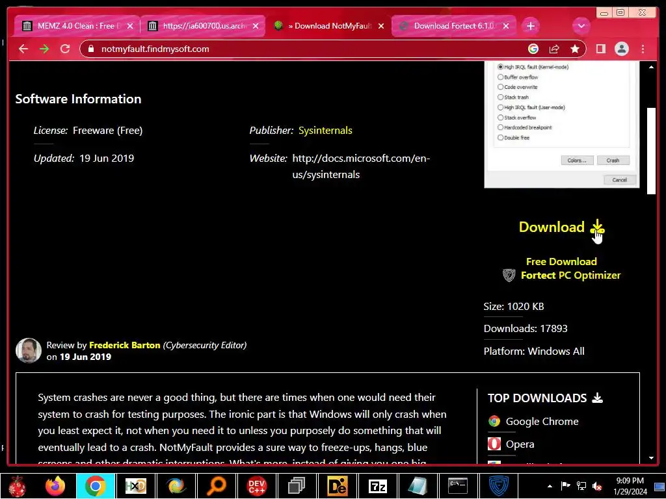Click the vertical page scrollbar thumb

(x=651, y=151)
